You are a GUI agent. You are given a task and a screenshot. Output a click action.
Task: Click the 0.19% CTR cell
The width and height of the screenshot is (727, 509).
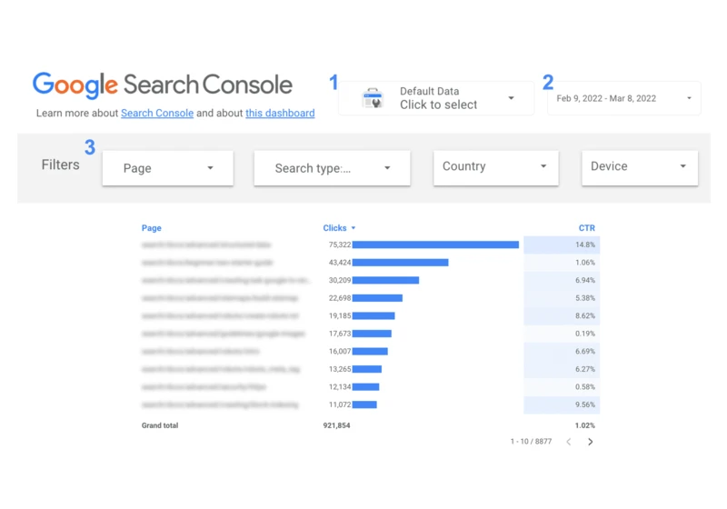coord(562,334)
